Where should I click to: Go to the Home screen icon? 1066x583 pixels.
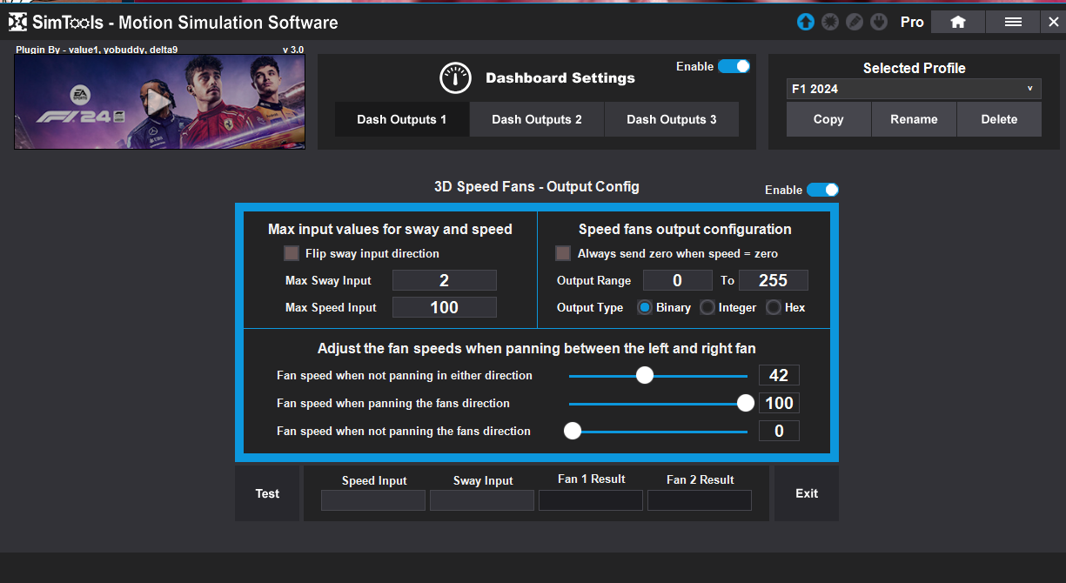[x=957, y=22]
